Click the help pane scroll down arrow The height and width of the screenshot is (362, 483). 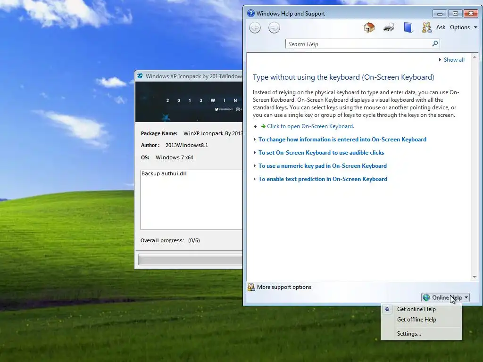coord(475,277)
